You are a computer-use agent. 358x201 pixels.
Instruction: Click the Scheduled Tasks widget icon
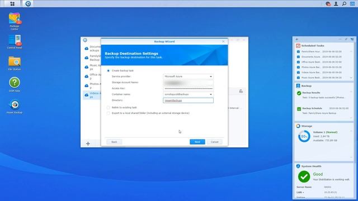pos(298,46)
